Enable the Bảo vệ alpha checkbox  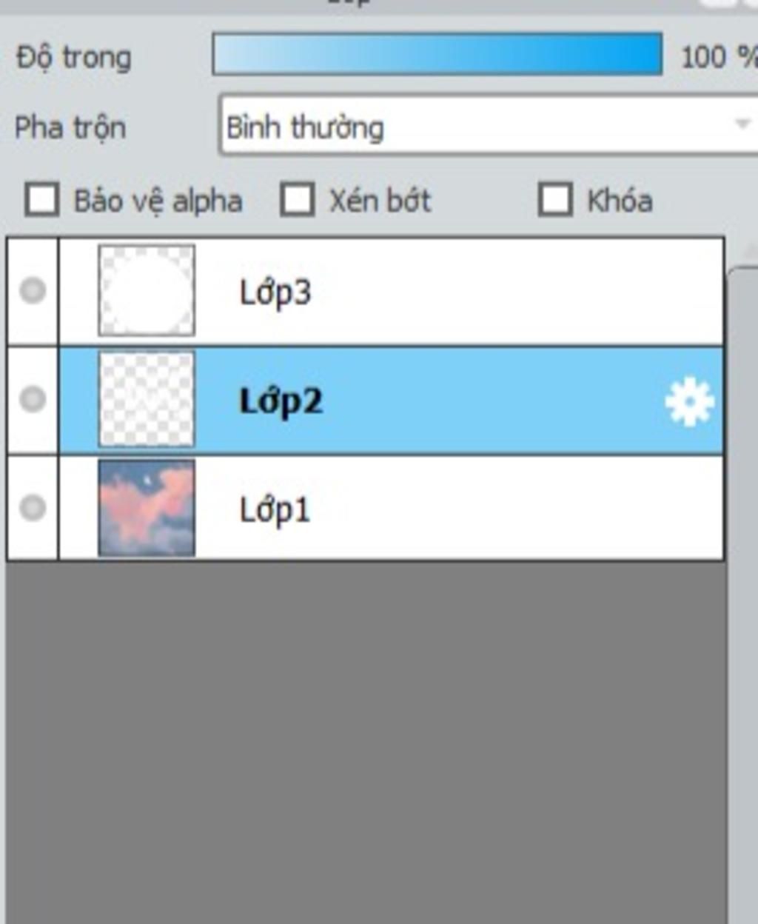tap(41, 200)
